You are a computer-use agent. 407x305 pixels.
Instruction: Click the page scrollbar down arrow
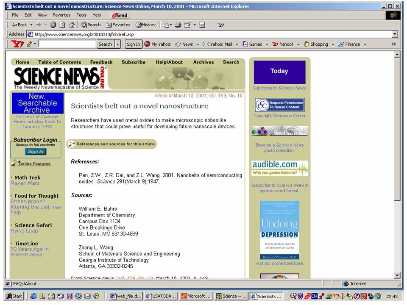[x=397, y=275]
